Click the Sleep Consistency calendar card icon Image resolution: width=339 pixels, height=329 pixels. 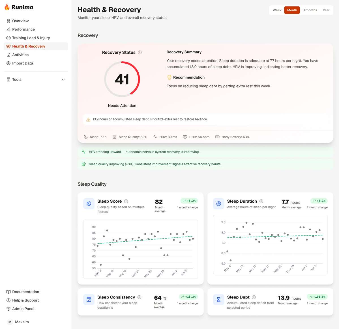point(89,300)
